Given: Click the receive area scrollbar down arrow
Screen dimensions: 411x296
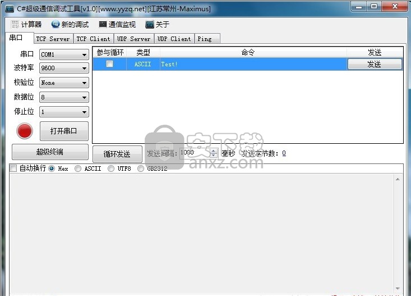Looking at the screenshot, I should [398, 289].
